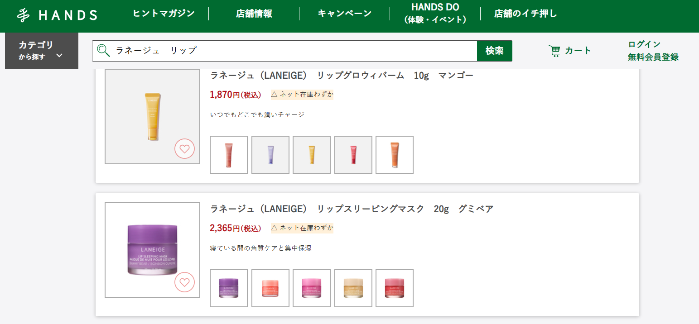699x324 pixels.
Task: Open the リップスリーピングマスク グミベア product title
Action: click(x=352, y=209)
